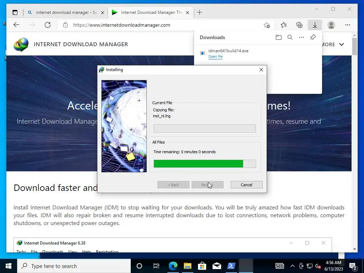This screenshot has height=273, width=364.
Task: Open Microsoft Edge from the taskbar
Action: pos(173,266)
